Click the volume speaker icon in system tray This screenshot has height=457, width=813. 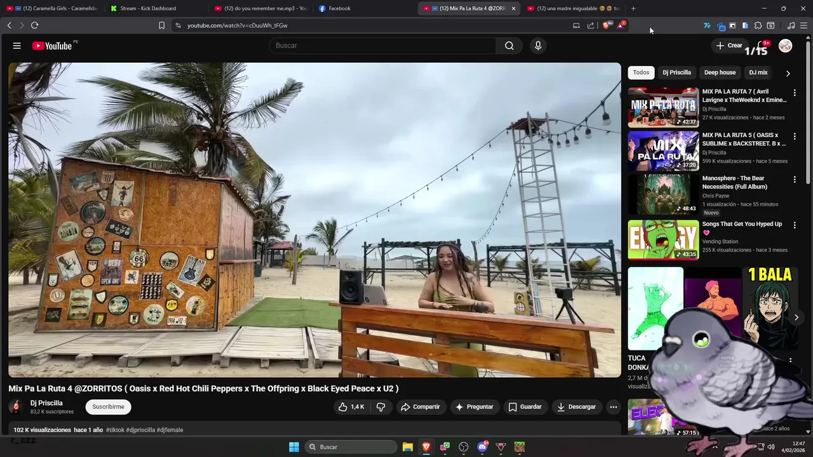pyautogui.click(x=771, y=447)
